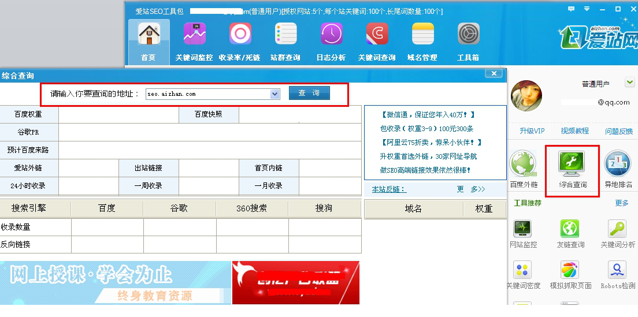
Task: Click the 查询 search button
Action: click(309, 93)
